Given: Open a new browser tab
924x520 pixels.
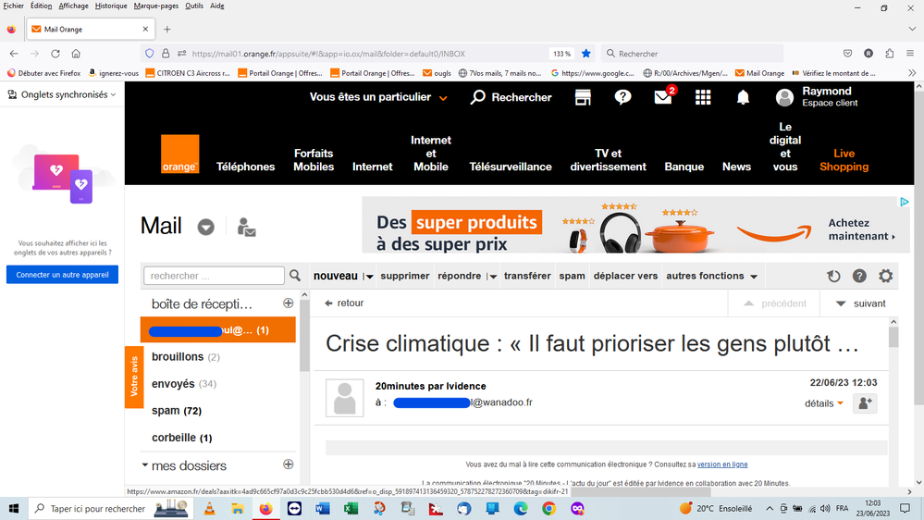Looking at the screenshot, I should tap(167, 29).
